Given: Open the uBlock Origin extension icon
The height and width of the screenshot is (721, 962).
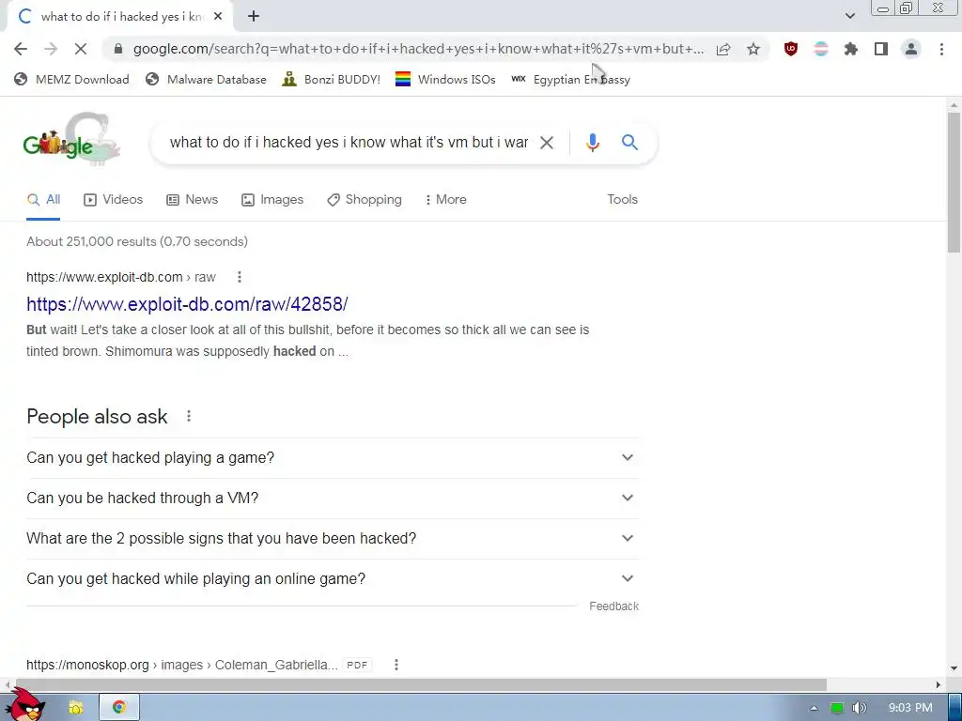Looking at the screenshot, I should (791, 49).
